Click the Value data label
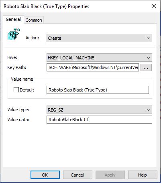Screen dimensions: 161x183 (x=18, y=120)
